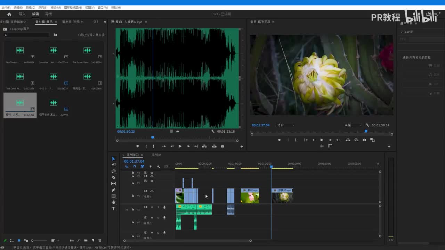The height and width of the screenshot is (250, 445).
Task: Select the Razor tool in the timeline toolbar
Action: [113, 177]
